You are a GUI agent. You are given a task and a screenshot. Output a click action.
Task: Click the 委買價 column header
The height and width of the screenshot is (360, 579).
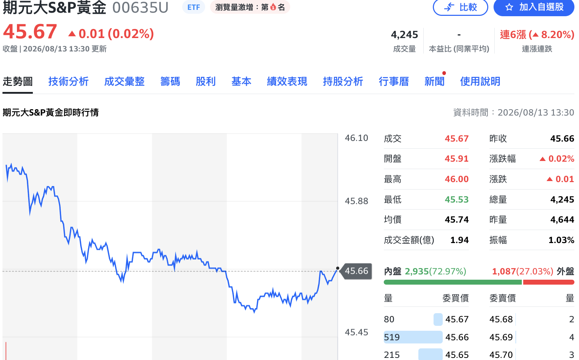(455, 298)
